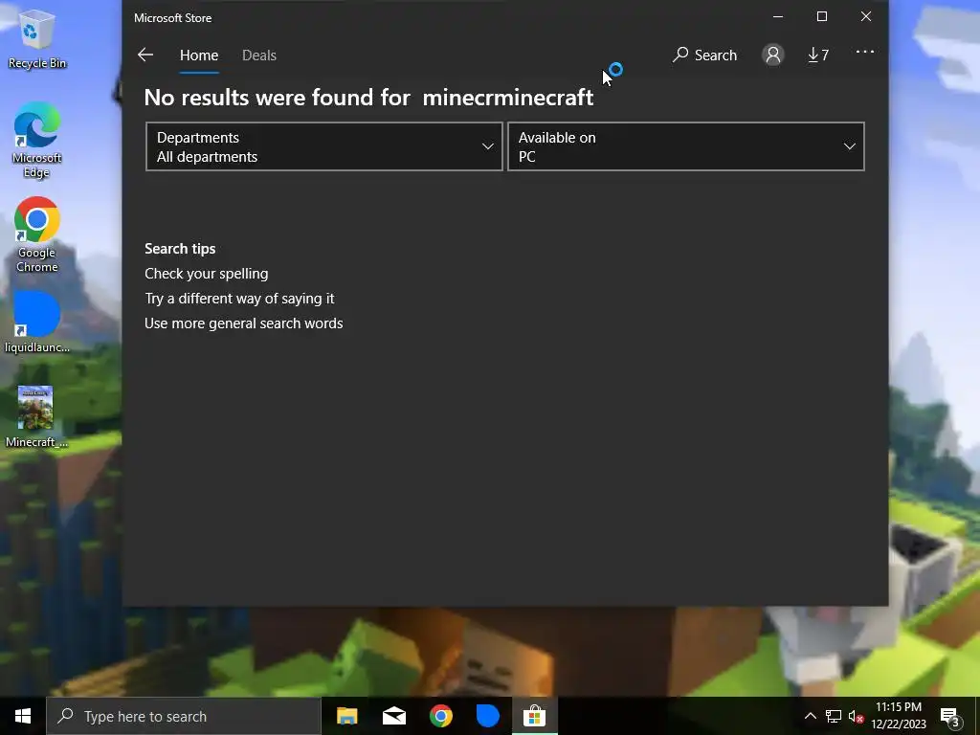This screenshot has height=735, width=980.
Task: Open the clock showing 11:15 PM
Action: coord(899,716)
